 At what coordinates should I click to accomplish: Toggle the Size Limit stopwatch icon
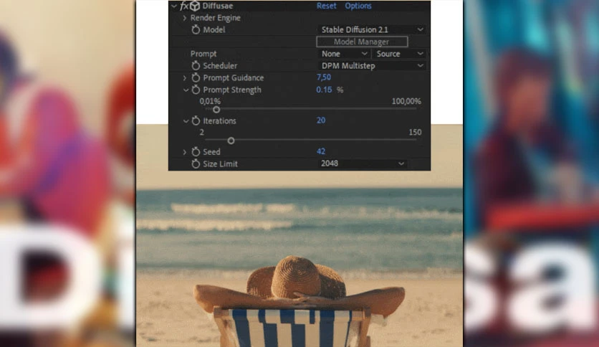(x=196, y=164)
